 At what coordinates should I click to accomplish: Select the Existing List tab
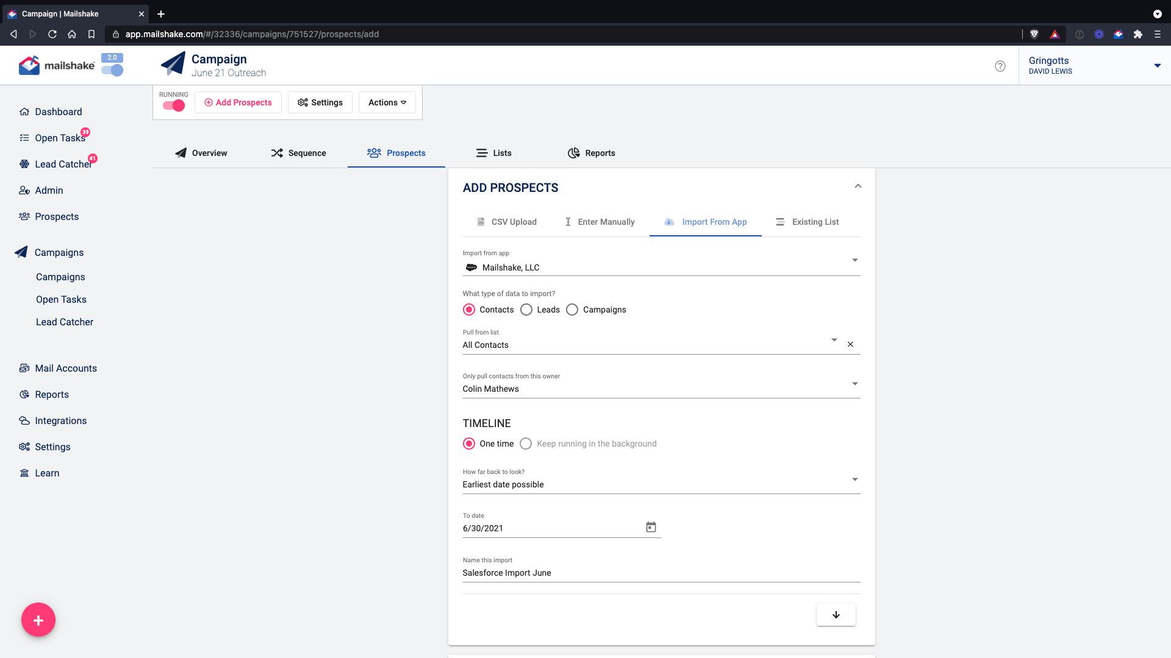coord(808,222)
